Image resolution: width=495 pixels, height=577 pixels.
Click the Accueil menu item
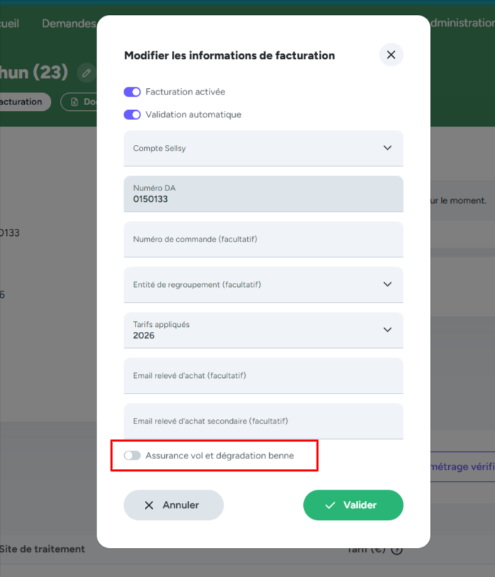coord(9,23)
